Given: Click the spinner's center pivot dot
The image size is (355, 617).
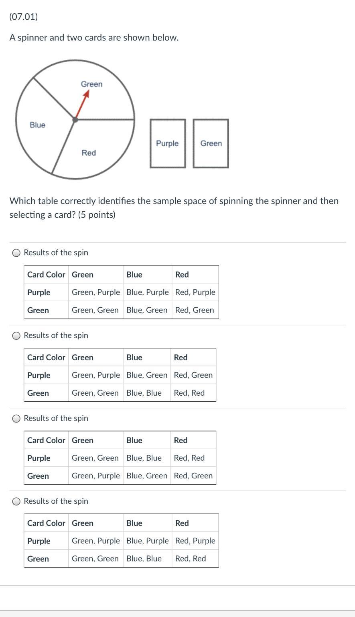Looking at the screenshot, I should pos(75,119).
